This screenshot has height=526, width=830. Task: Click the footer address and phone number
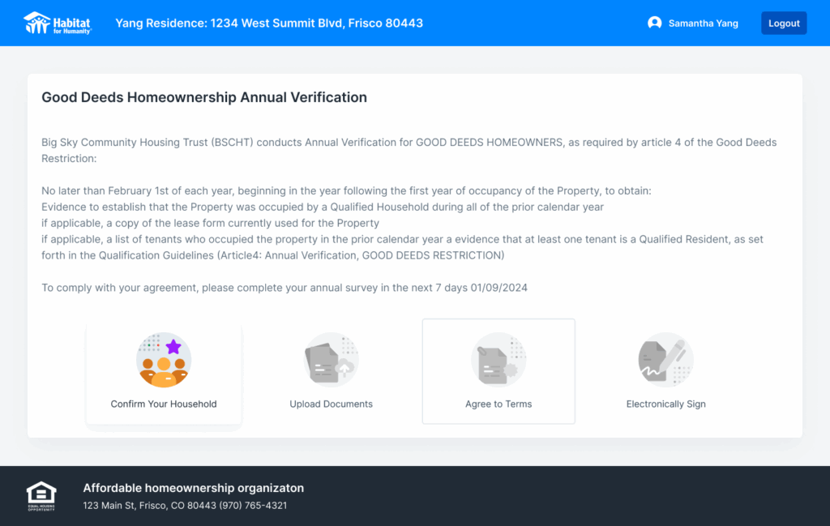click(x=185, y=506)
